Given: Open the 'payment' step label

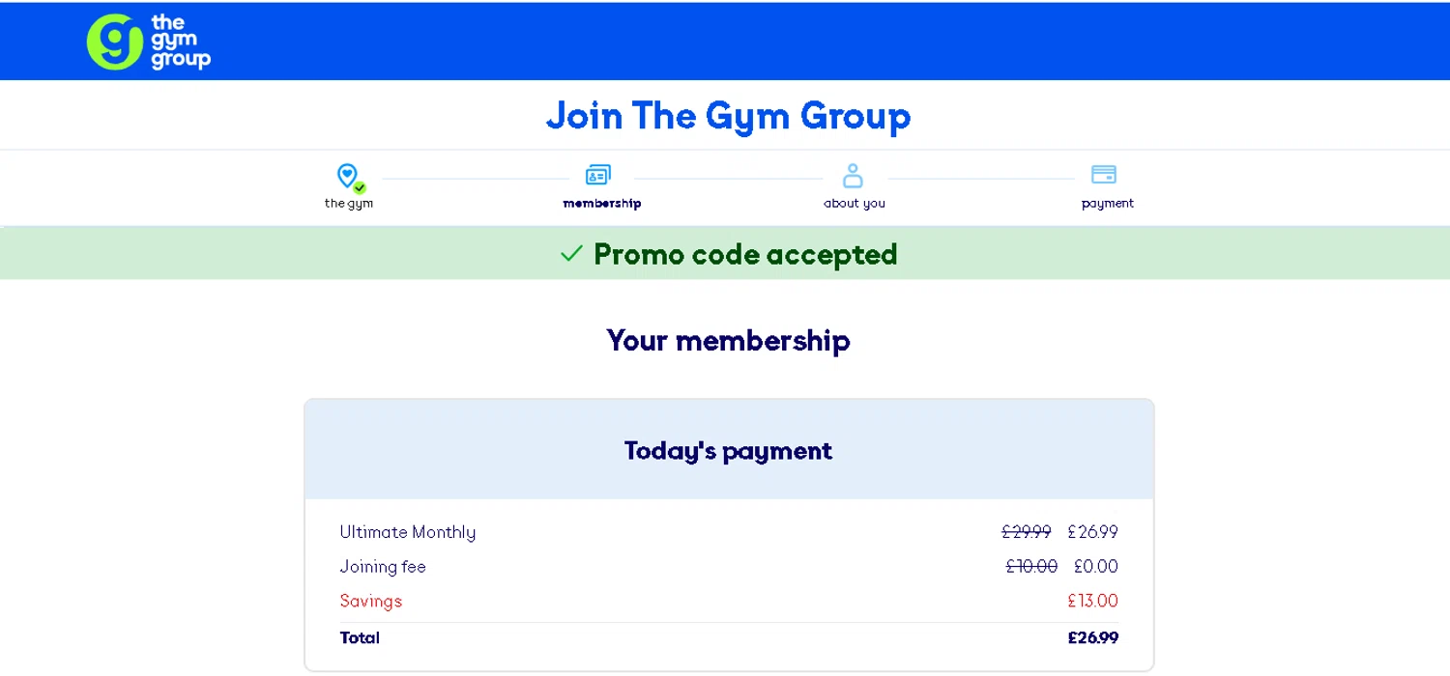Looking at the screenshot, I should click(1108, 204).
